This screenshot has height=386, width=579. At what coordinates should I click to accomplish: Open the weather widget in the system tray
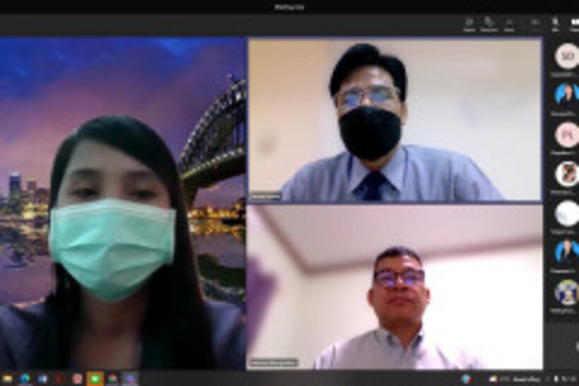point(514,379)
